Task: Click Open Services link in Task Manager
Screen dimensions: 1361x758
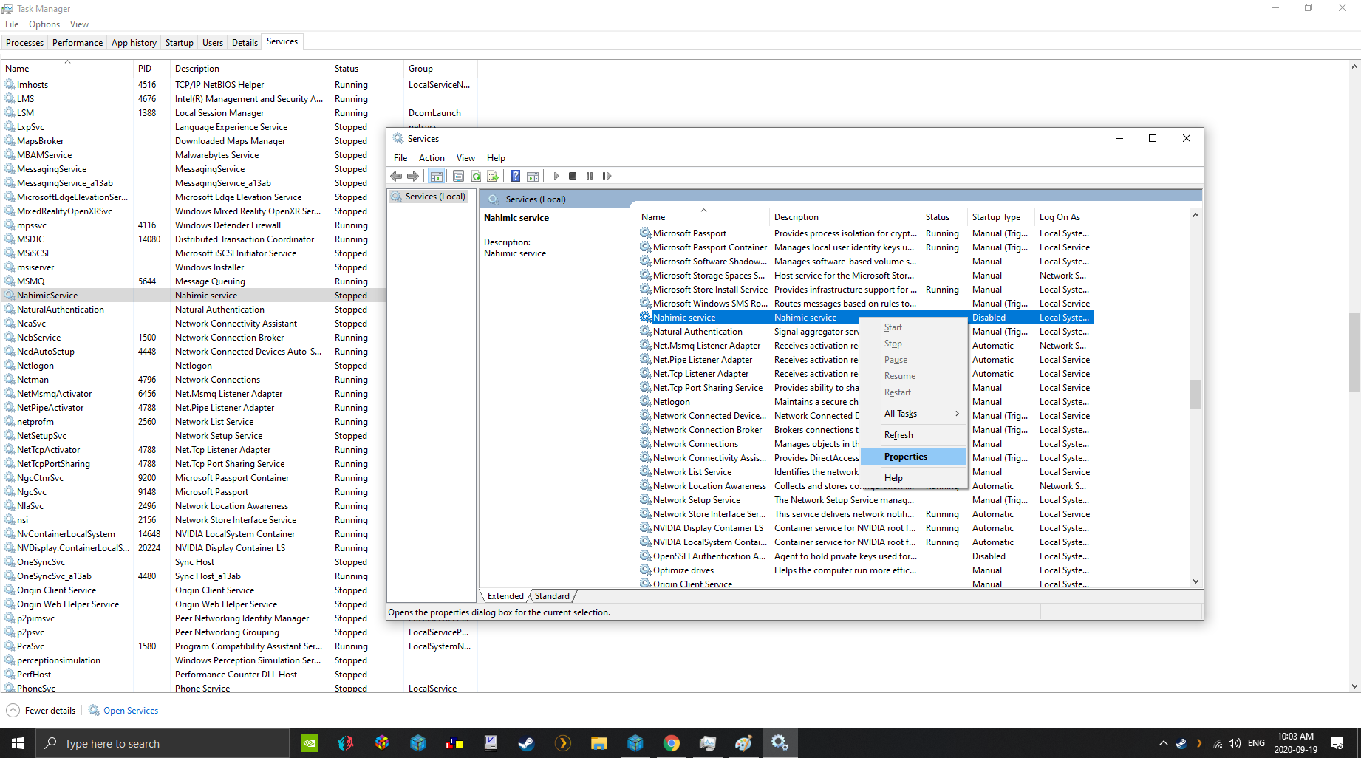Action: tap(131, 711)
